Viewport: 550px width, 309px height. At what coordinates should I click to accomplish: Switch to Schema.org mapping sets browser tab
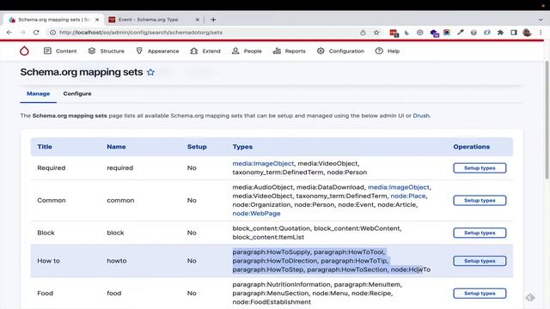52,20
